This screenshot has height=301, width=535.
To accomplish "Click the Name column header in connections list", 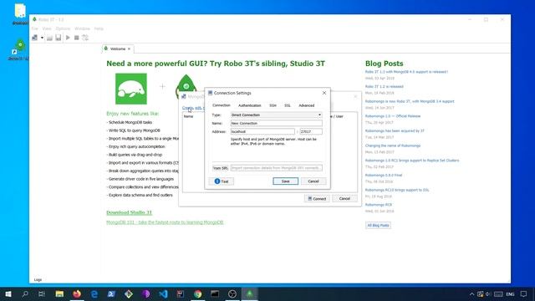I will click(188, 116).
